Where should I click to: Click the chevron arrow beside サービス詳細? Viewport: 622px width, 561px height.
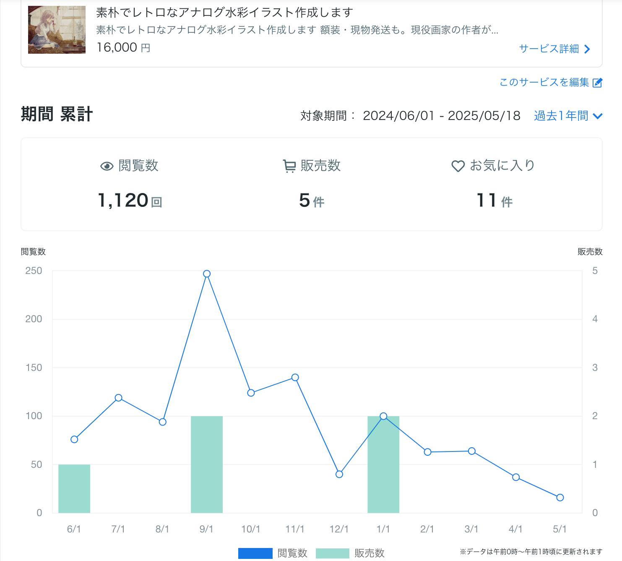pos(587,49)
